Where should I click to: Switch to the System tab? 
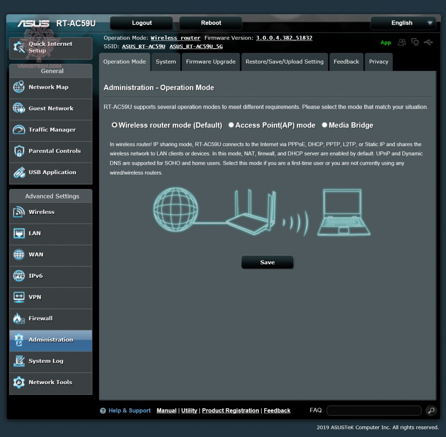click(166, 61)
